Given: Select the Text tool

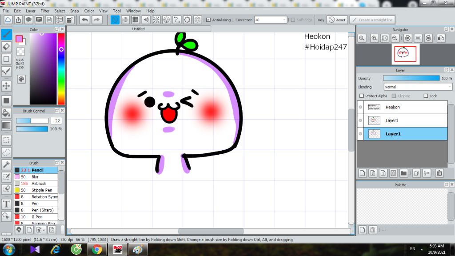Looking at the screenshot, I should (x=6, y=204).
